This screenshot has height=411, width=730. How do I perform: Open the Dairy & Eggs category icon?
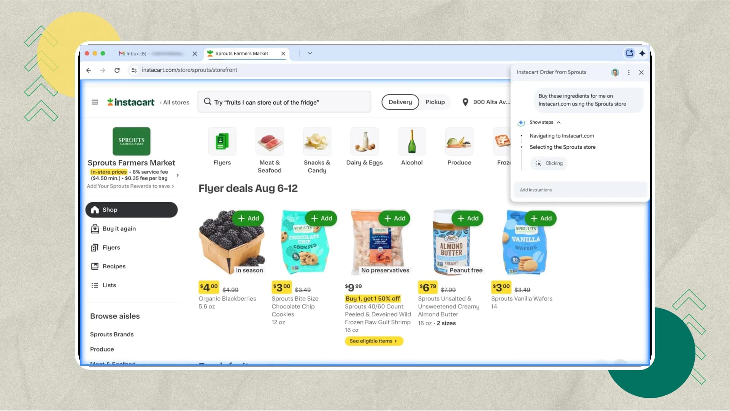(x=364, y=141)
